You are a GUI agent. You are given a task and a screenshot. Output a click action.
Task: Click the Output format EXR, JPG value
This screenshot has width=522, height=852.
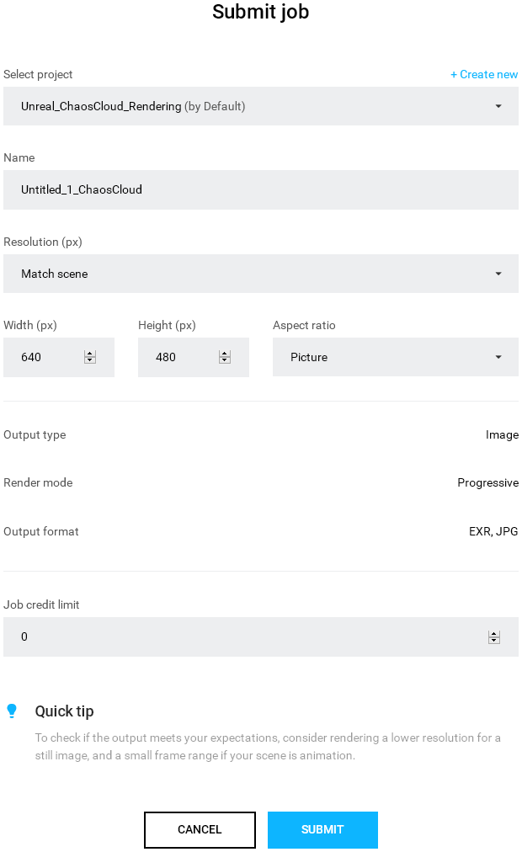tap(493, 531)
